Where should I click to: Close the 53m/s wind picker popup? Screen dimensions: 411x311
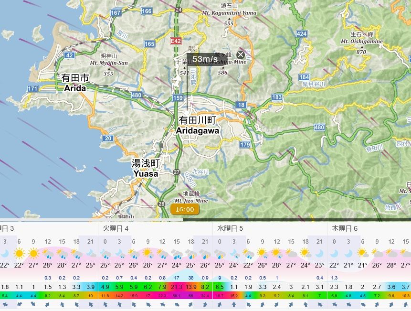click(241, 55)
